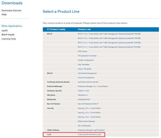Open Virtual Lab Environment (vLab)
161x138 pixels.
click(x=89, y=134)
